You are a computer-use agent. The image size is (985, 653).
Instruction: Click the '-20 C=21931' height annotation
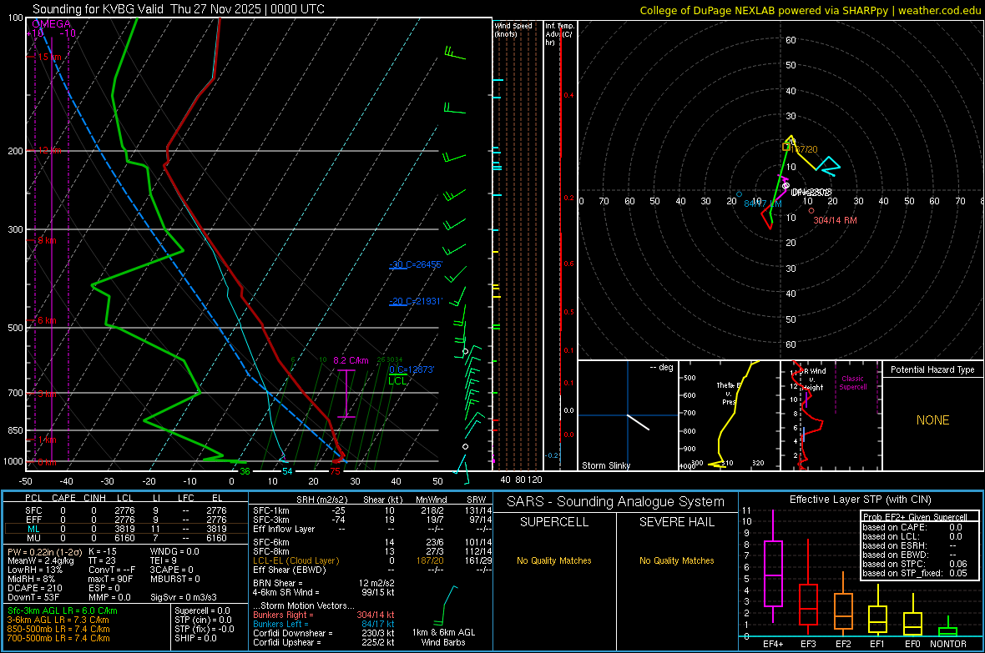[x=416, y=301]
